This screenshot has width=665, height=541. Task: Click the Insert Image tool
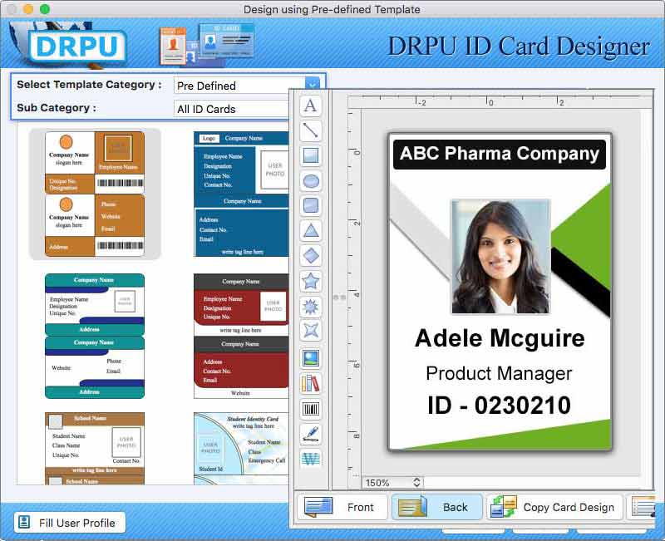310,358
